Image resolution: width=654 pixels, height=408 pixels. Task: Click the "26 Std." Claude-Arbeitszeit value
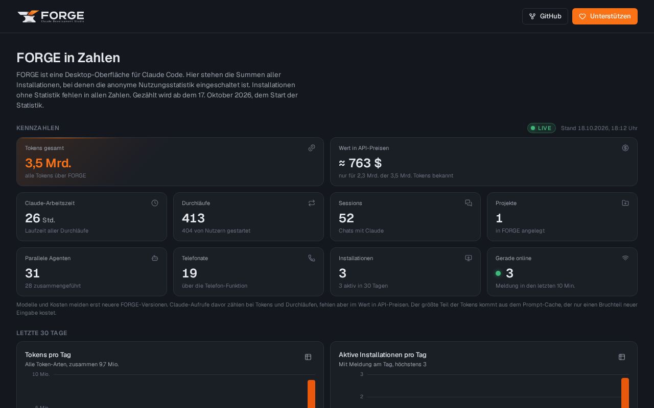(x=40, y=218)
